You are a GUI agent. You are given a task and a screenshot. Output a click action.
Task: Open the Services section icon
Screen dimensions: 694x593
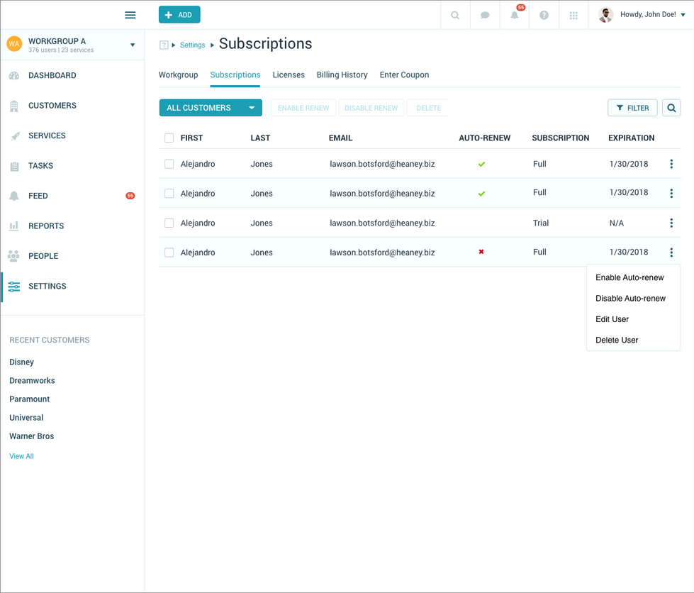tap(16, 135)
